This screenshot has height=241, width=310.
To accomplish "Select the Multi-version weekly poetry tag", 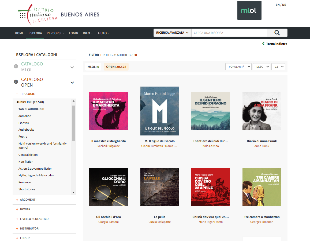I will click(43, 146).
